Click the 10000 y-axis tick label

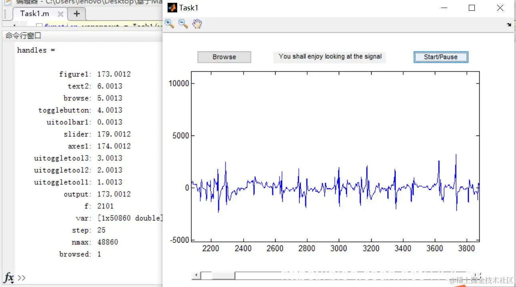tap(178, 84)
